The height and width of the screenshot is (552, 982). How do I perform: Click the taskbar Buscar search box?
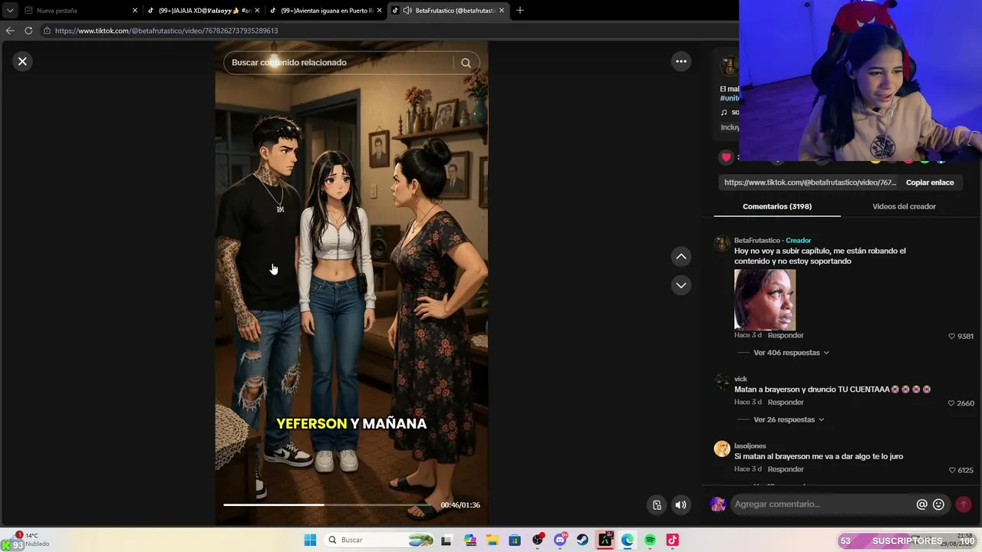[x=381, y=540]
